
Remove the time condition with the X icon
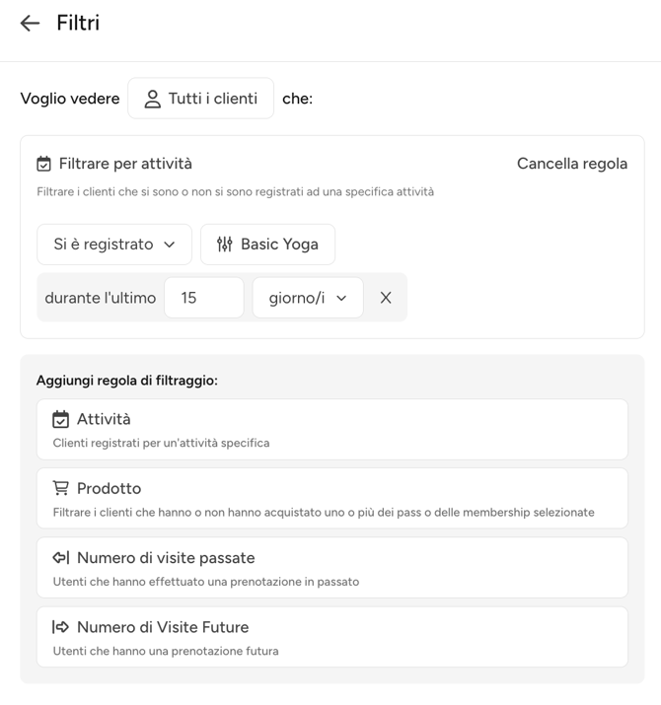(x=386, y=298)
